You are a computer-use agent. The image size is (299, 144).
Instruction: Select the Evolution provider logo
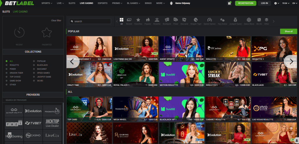click(33, 111)
